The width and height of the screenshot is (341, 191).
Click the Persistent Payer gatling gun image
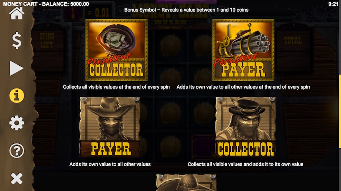coord(243,50)
